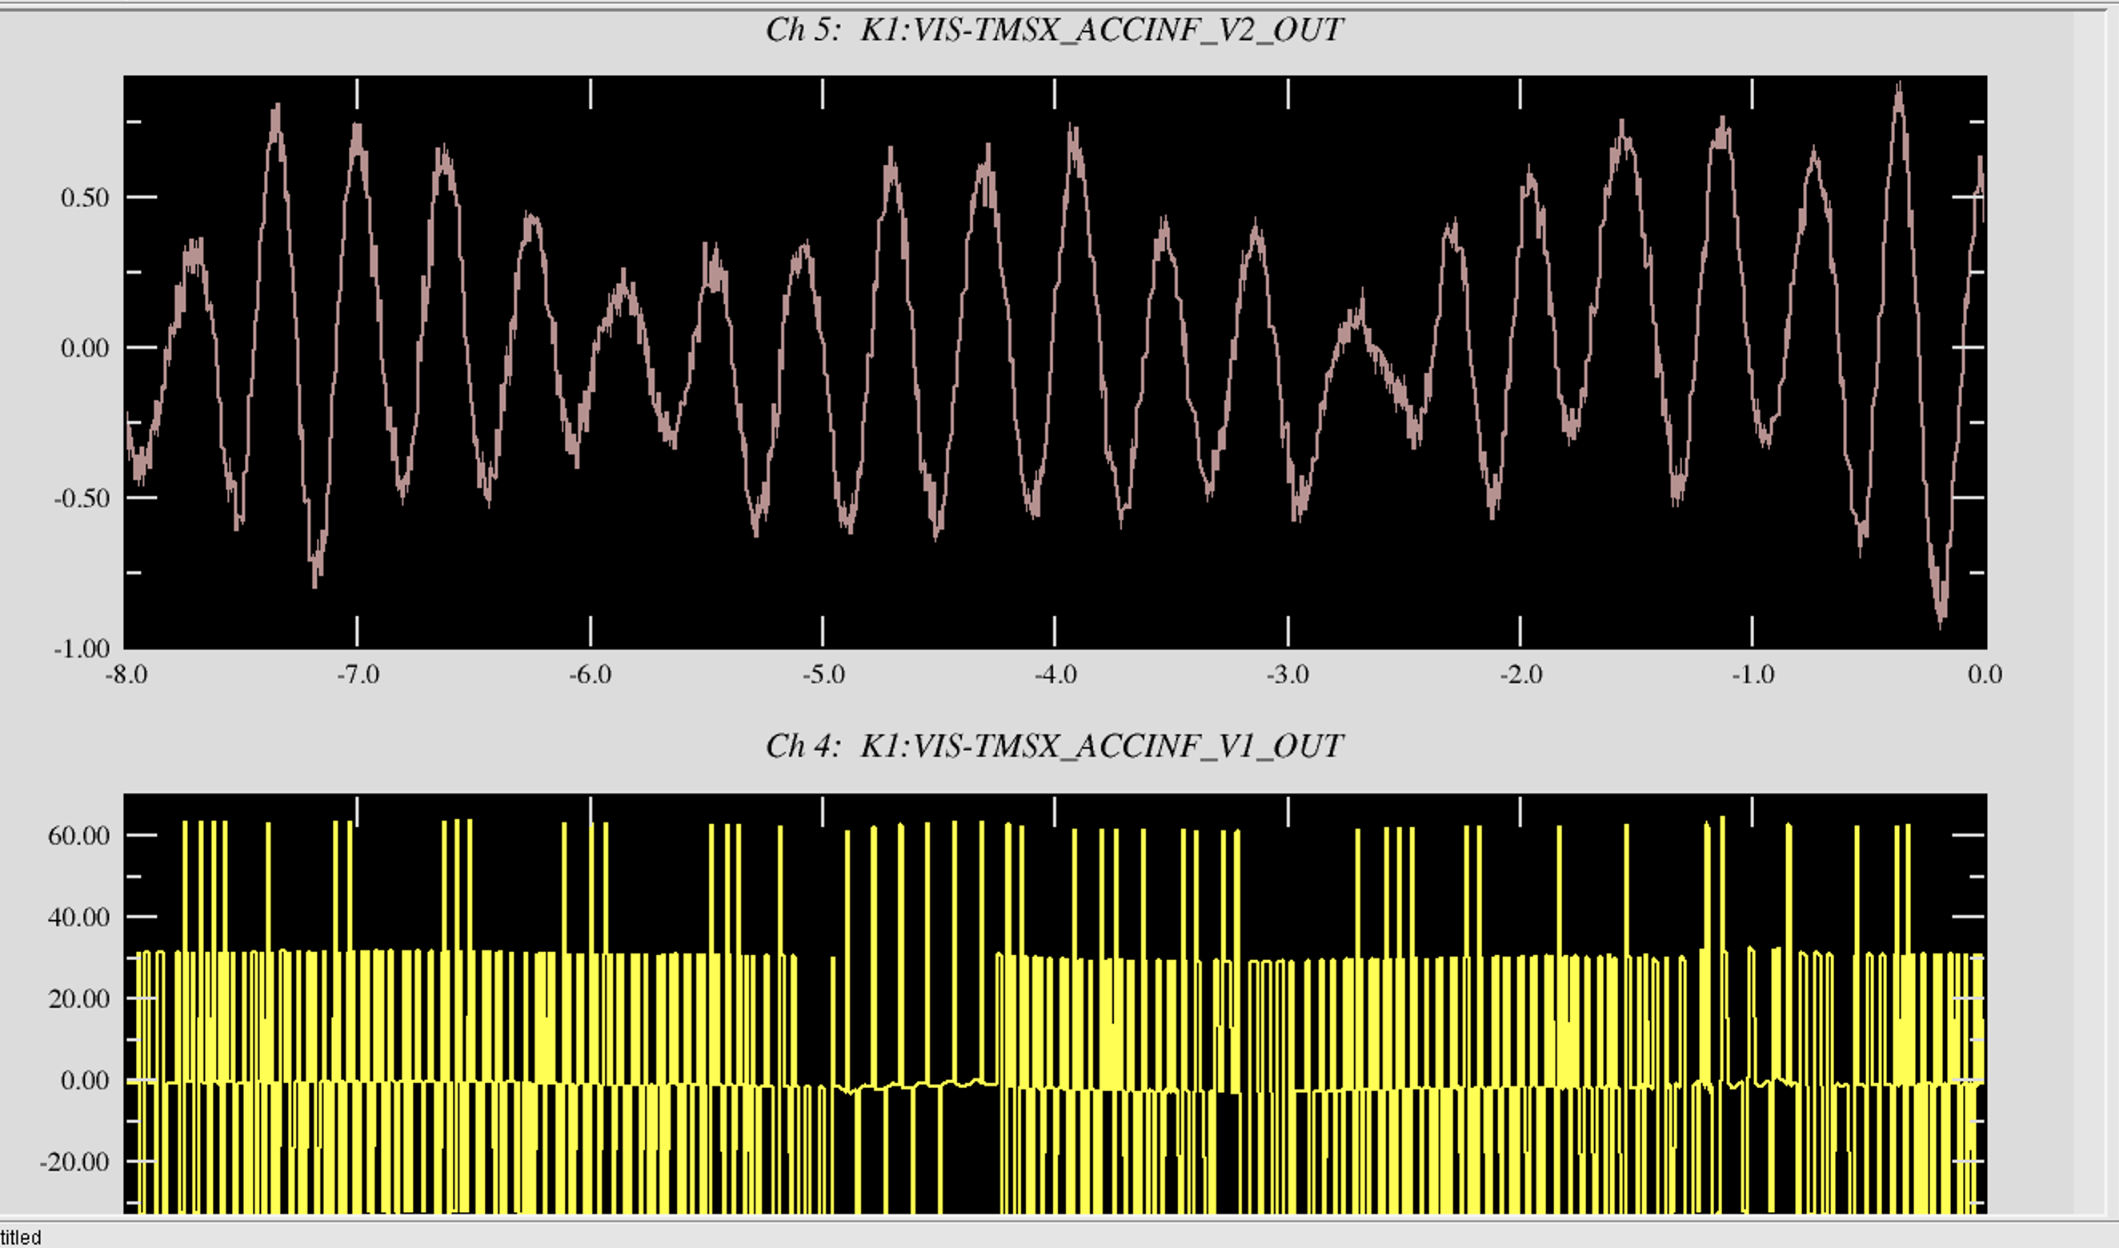Click the 0.0 time axis label
The image size is (2119, 1248).
click(1985, 674)
